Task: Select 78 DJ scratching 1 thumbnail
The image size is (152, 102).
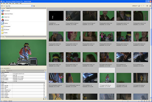Action: coord(90,78)
